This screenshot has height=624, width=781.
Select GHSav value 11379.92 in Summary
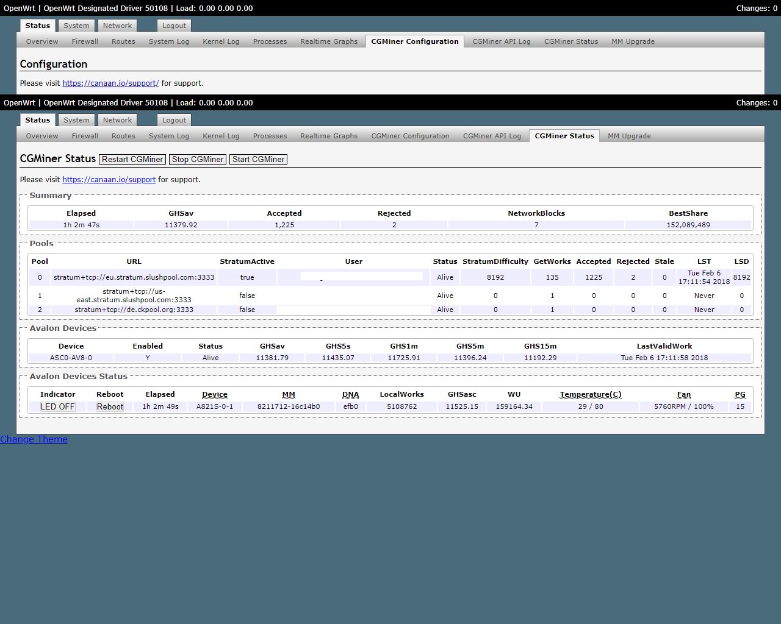tap(181, 225)
